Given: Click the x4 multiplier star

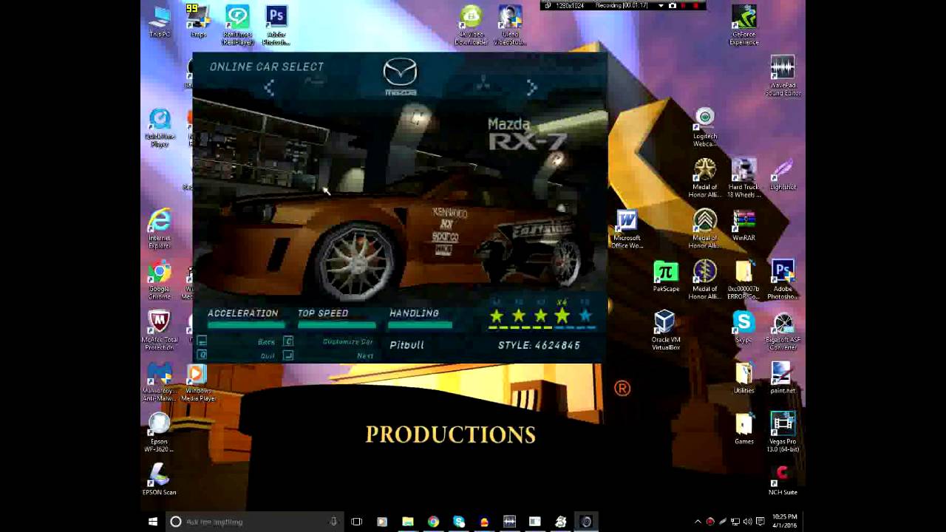Looking at the screenshot, I should coord(562,316).
